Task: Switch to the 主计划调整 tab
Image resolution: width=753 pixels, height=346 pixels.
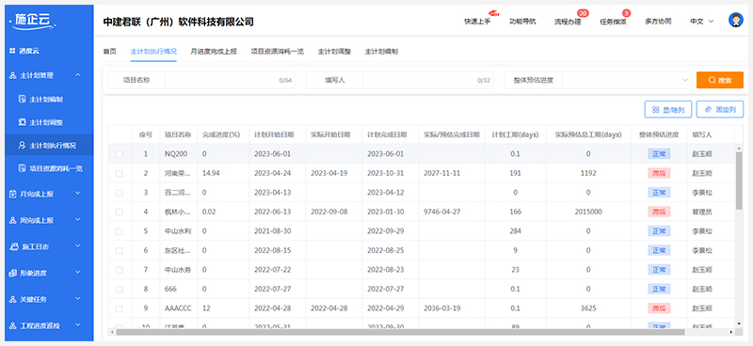Action: (x=334, y=52)
